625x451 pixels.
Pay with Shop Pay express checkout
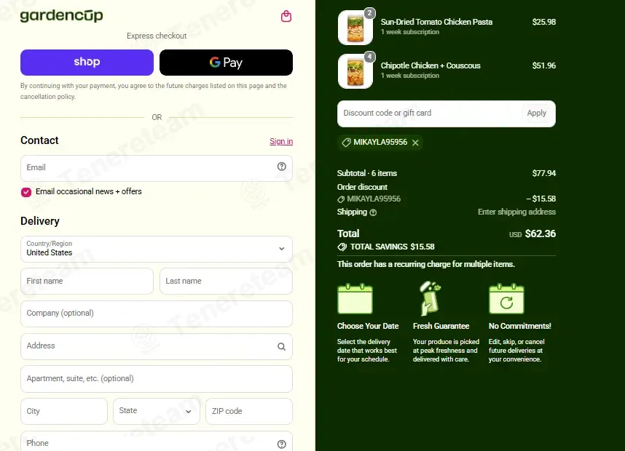[x=87, y=63]
